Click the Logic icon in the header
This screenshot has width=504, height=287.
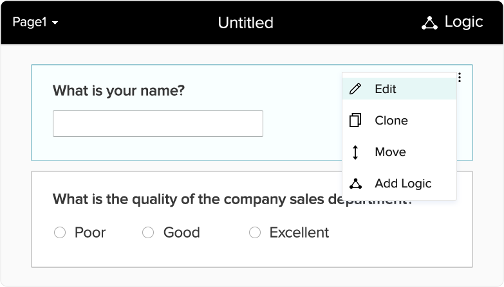click(x=429, y=23)
